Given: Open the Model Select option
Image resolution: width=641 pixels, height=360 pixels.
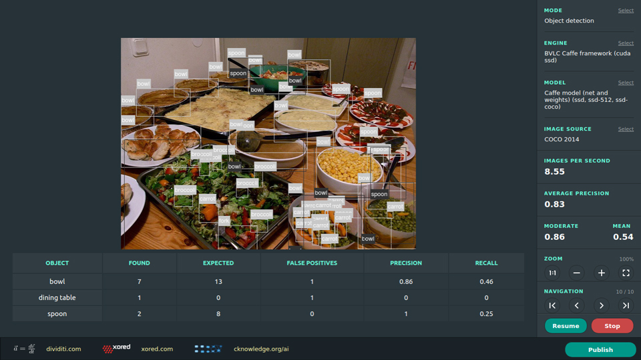Looking at the screenshot, I should 626,83.
